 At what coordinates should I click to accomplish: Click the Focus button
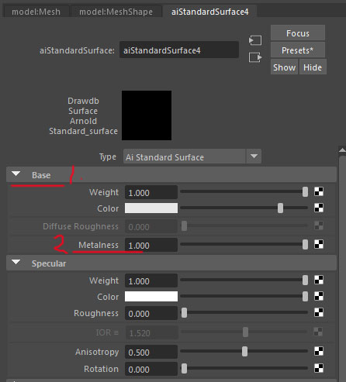[298, 33]
